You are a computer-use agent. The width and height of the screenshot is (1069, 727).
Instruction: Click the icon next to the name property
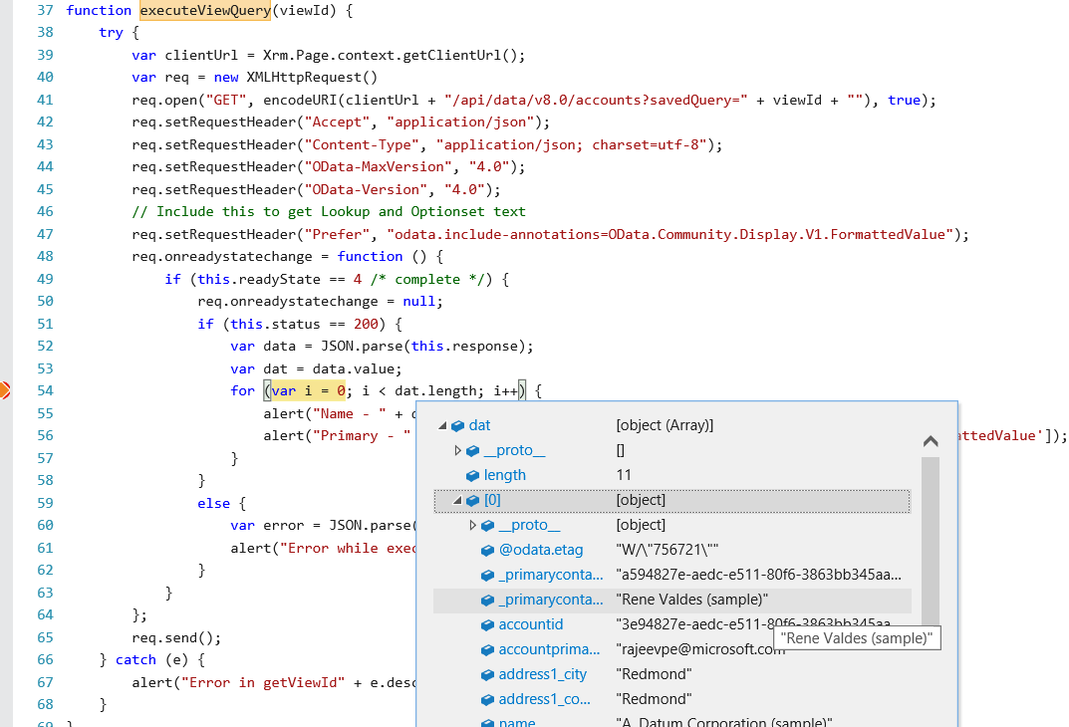click(486, 723)
